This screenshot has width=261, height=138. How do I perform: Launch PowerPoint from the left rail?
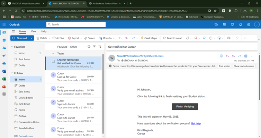tap(4, 87)
